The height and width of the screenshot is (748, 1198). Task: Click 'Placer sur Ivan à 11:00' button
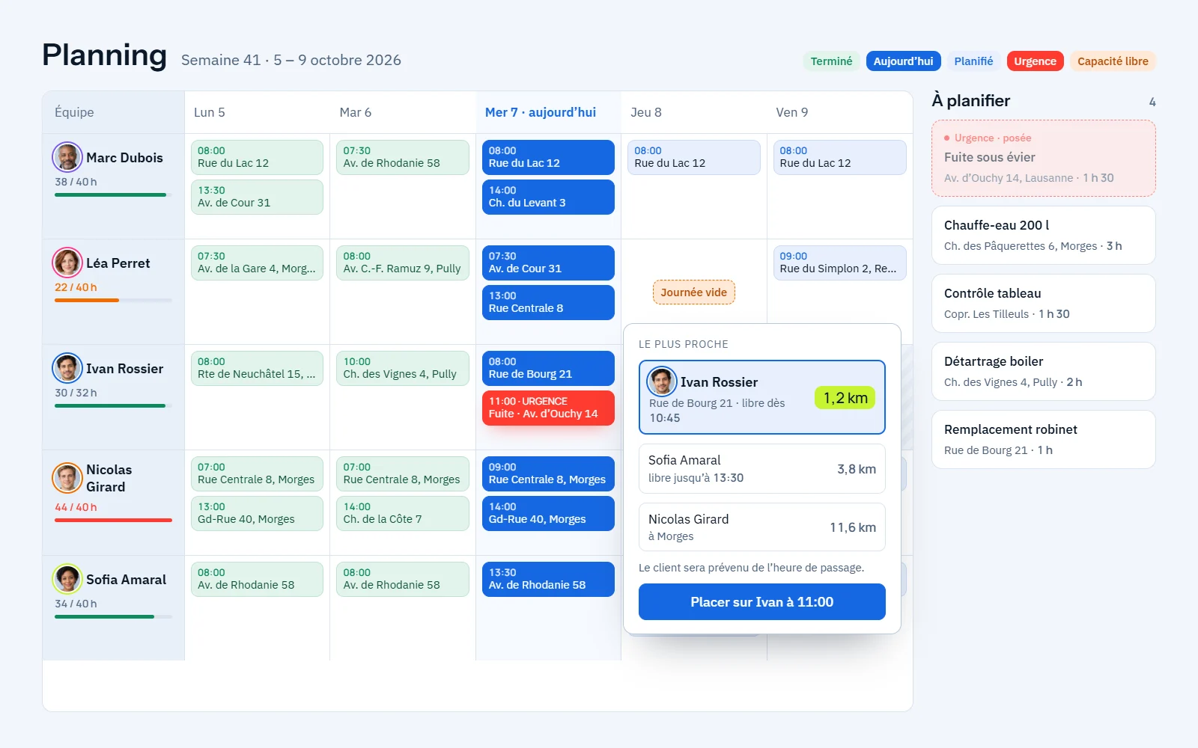[x=761, y=602]
